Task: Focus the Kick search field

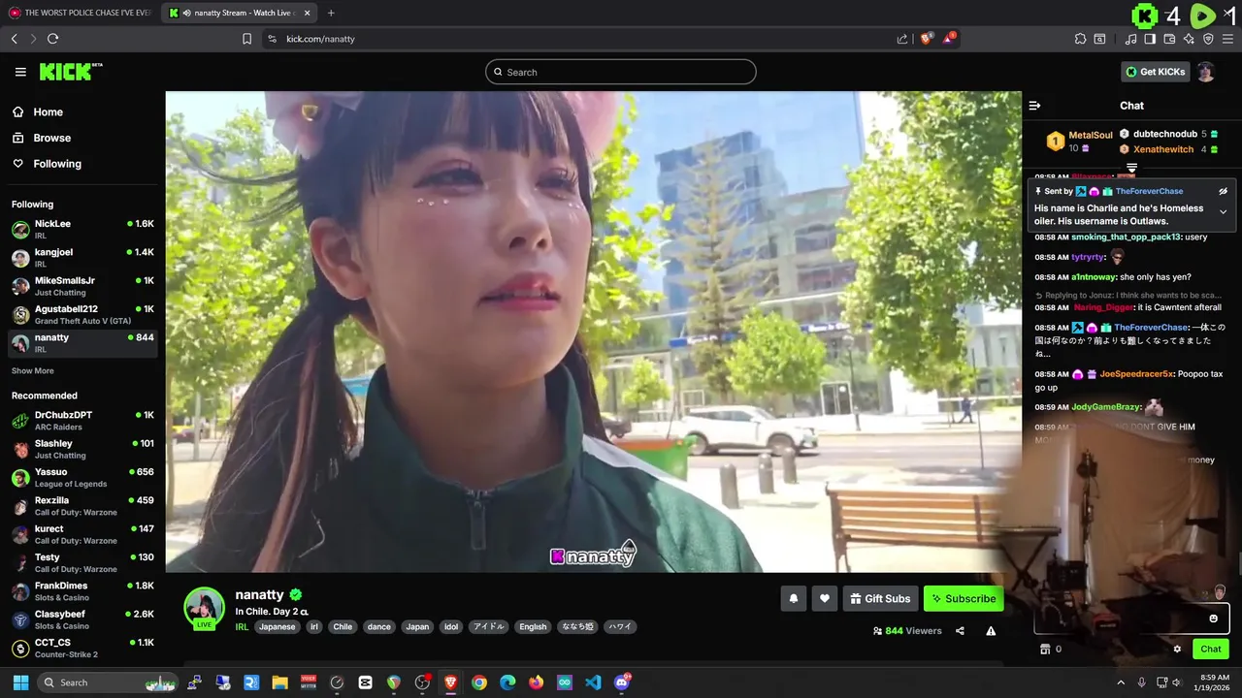Action: pyautogui.click(x=621, y=72)
